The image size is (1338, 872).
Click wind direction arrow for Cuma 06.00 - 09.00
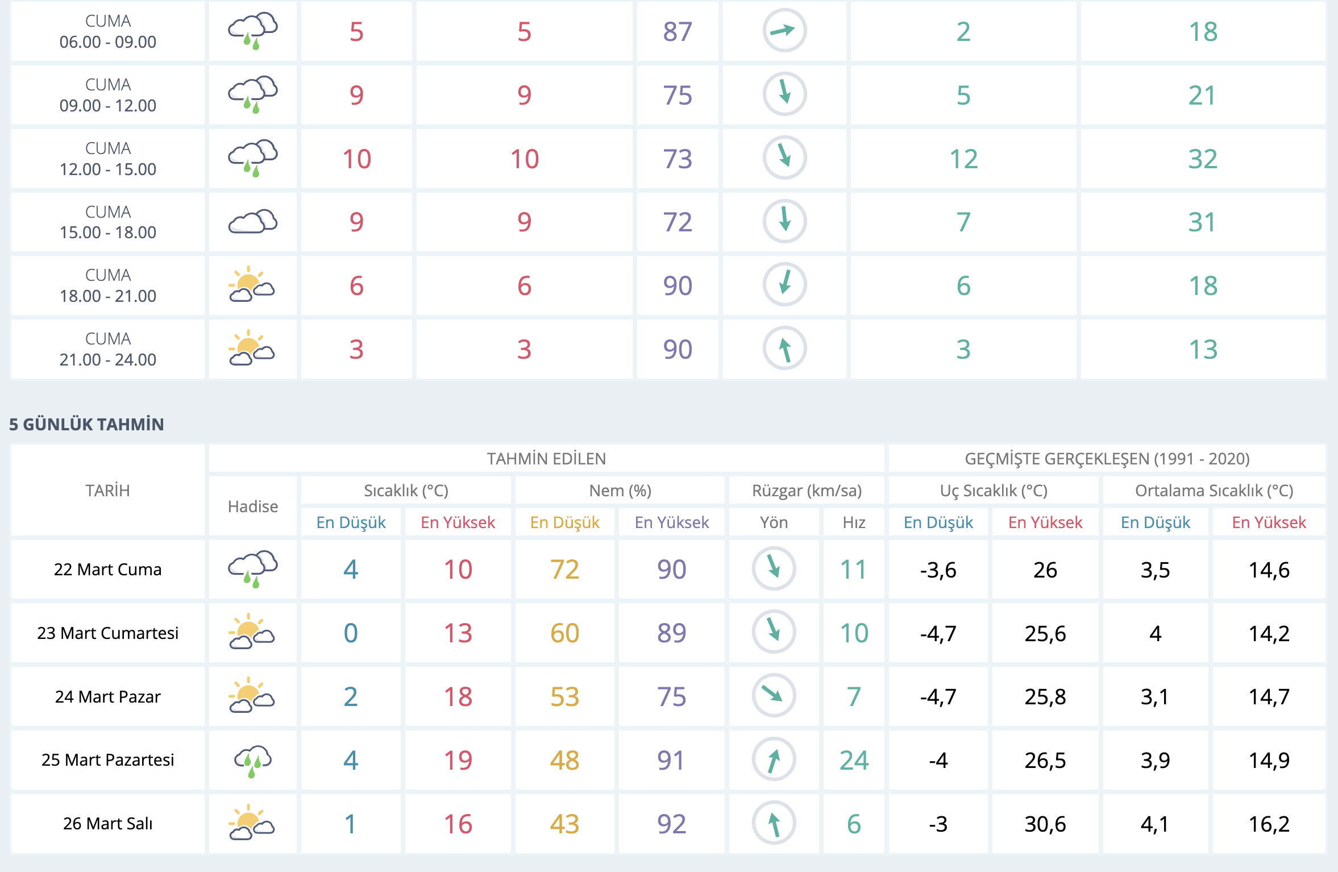784,31
